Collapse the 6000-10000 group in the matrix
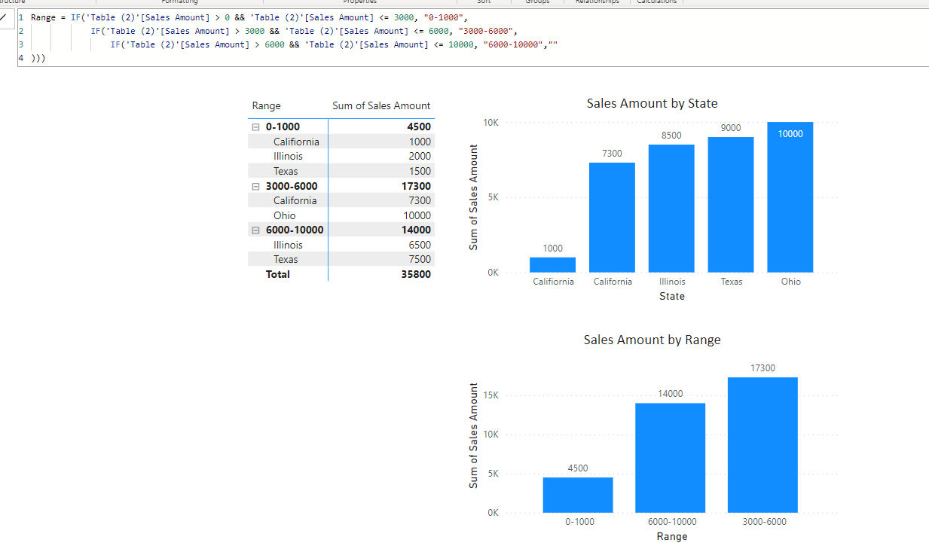The height and width of the screenshot is (555, 929). [x=255, y=230]
